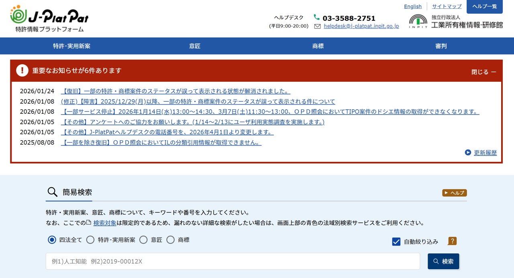Click the 更新履歴 play arrow icon

(x=468, y=153)
